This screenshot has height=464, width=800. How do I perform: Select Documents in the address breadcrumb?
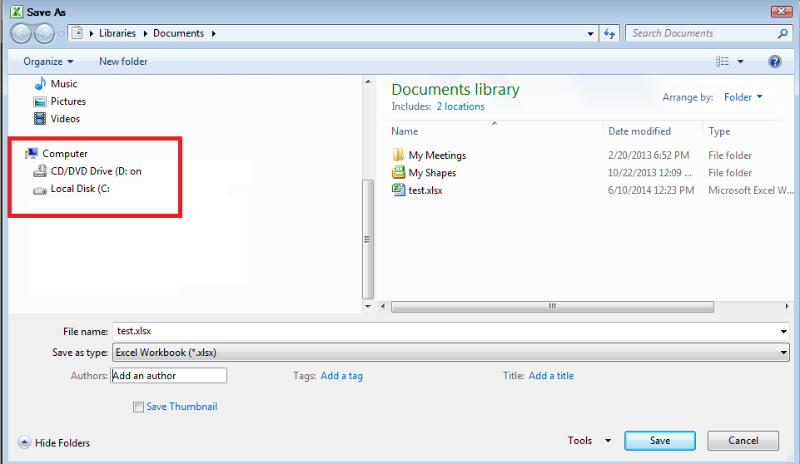click(x=179, y=33)
